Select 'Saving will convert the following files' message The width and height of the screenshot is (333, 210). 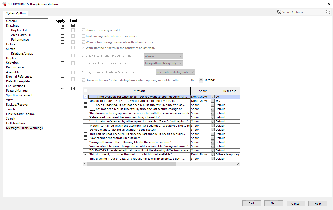[139, 142]
